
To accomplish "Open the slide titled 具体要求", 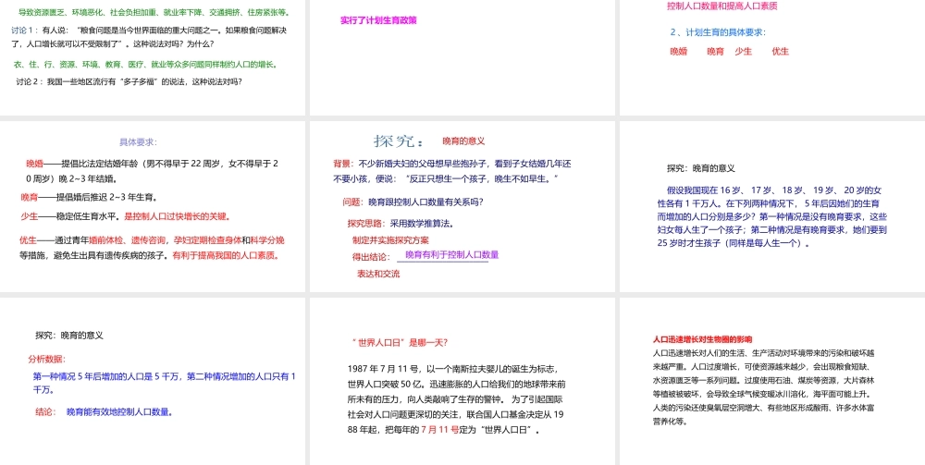I will [153, 206].
